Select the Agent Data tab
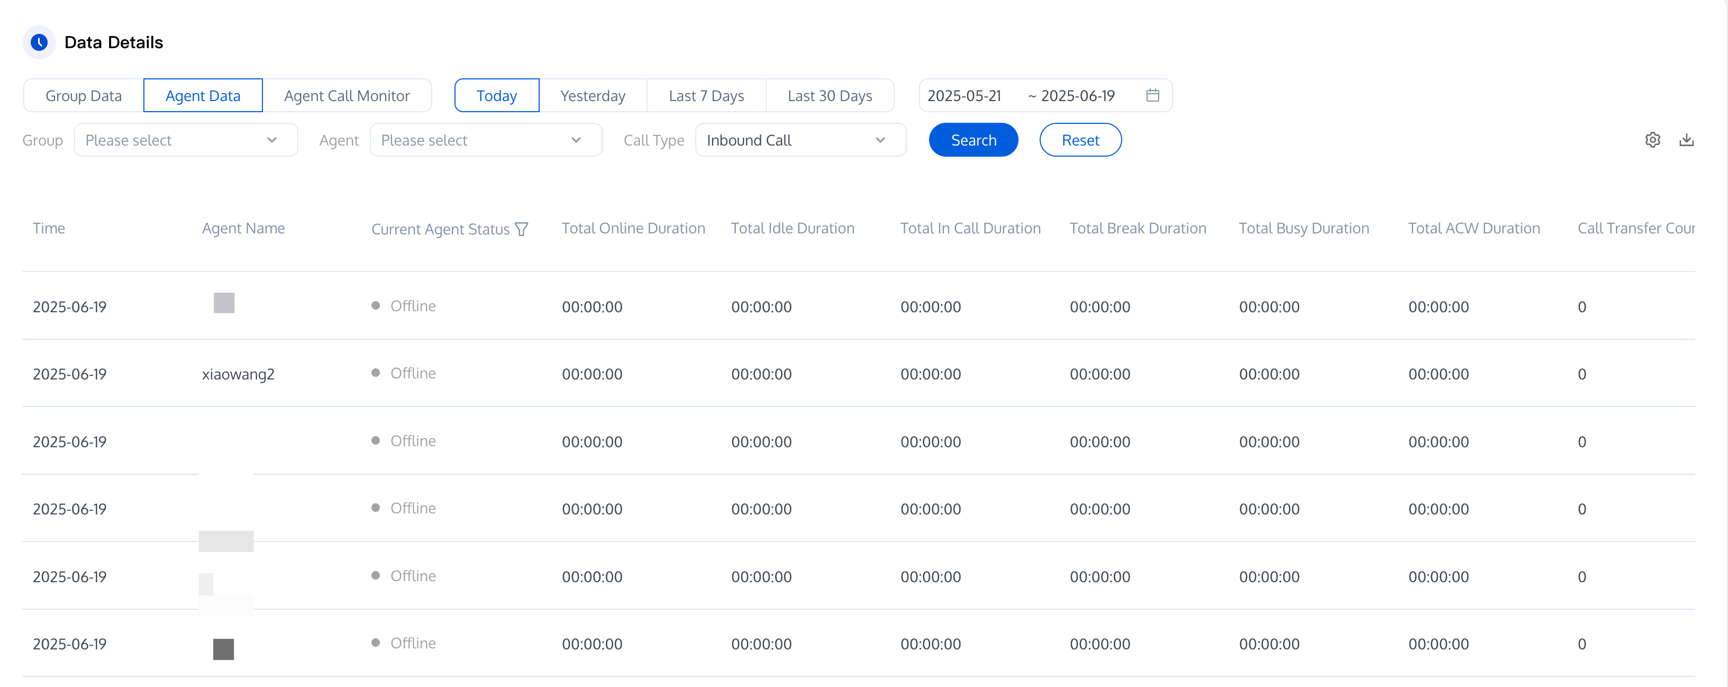Screen dimensions: 1728x687 coord(203,96)
